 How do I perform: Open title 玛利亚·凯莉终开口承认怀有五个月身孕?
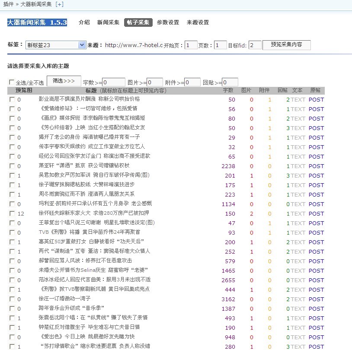click(x=96, y=204)
